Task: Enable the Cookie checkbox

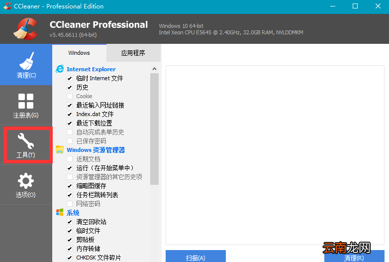Action: pyautogui.click(x=70, y=96)
